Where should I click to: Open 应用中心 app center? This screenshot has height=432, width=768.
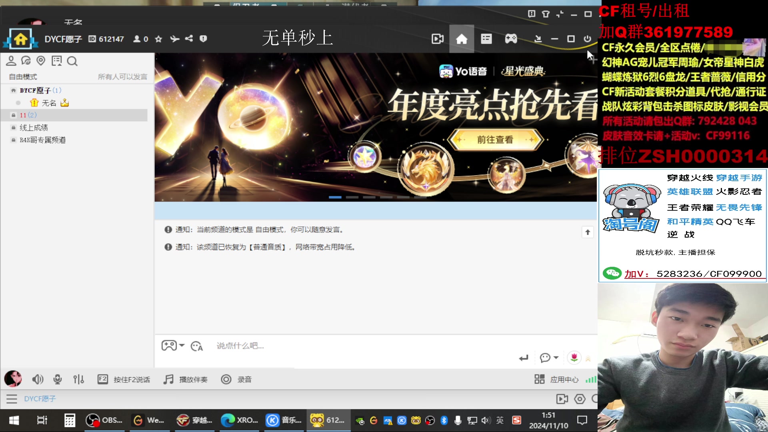(x=556, y=379)
